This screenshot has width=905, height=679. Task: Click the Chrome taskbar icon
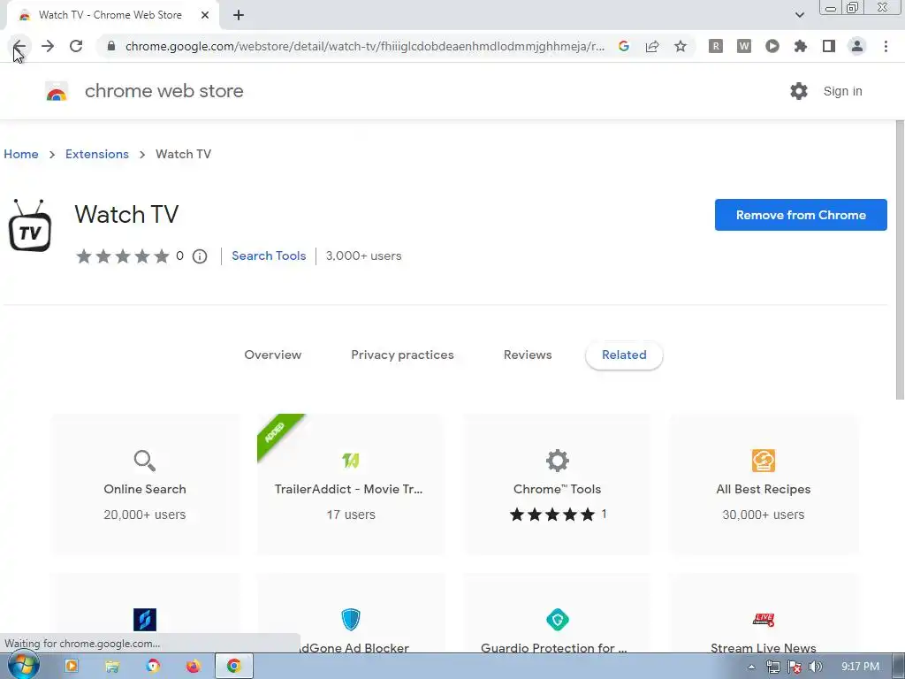pos(233,667)
